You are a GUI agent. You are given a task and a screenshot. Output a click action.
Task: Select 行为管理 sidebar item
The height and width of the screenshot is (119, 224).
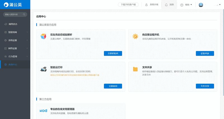[15, 56]
